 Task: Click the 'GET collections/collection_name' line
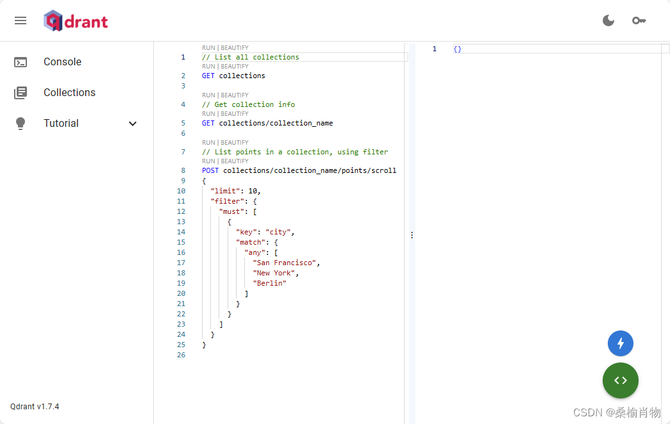point(267,124)
